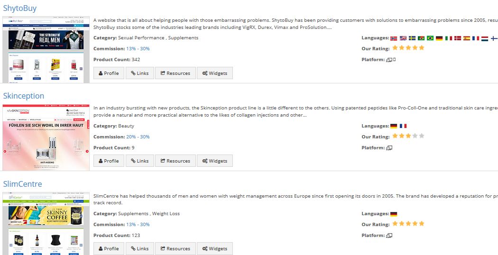This screenshot has height=255, width=498.
Task: Select the Brazil flag in ShytoBuy languages
Action: [430, 38]
